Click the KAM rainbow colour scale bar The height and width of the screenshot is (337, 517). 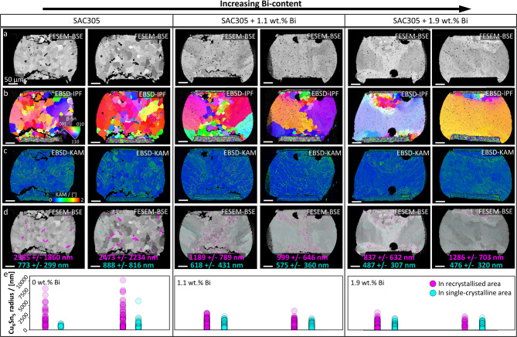66,200
